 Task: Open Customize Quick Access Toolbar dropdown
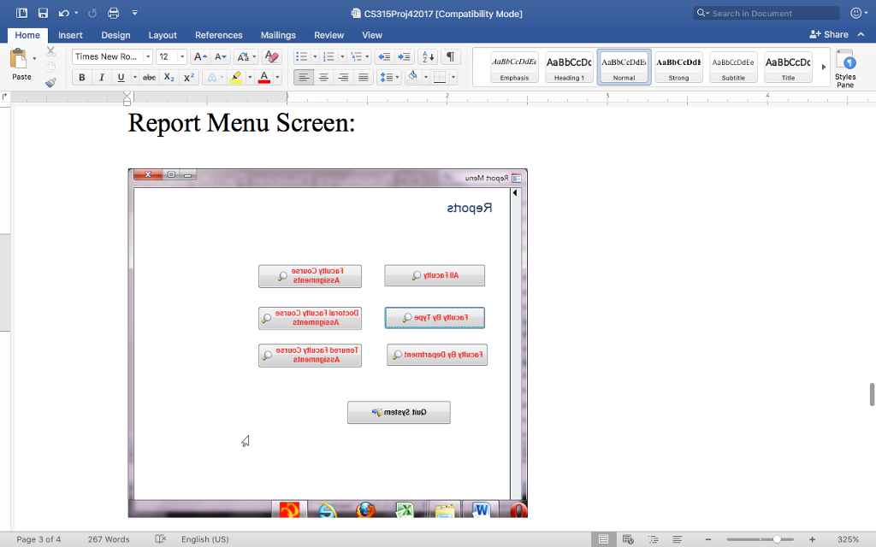[134, 13]
